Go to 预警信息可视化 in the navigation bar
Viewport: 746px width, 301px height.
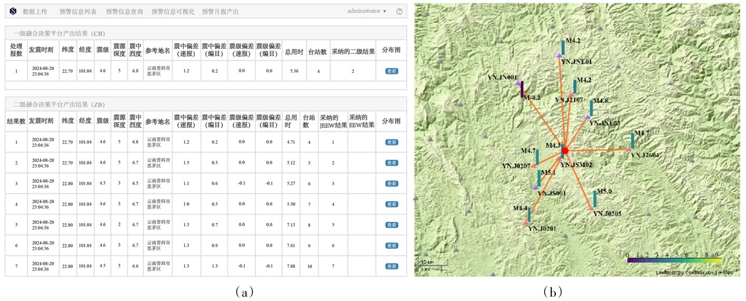[173, 11]
